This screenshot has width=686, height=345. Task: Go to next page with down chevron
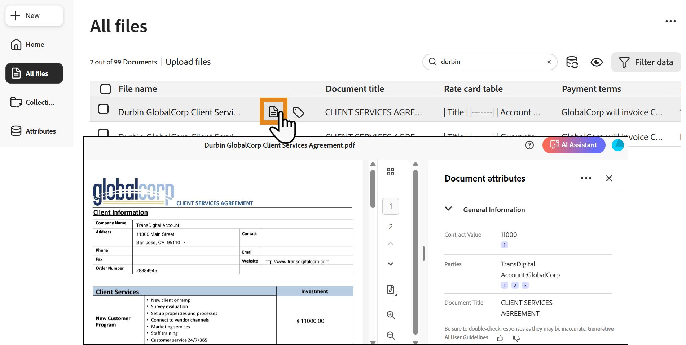(391, 264)
